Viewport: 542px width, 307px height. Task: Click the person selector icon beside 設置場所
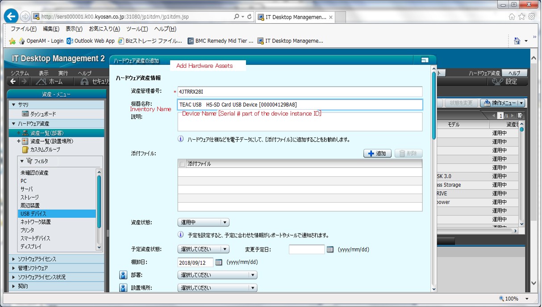coord(123,288)
